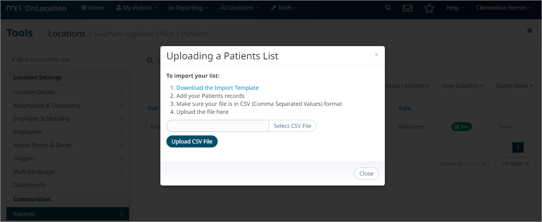Open the My Visitors menu
542x222 pixels.
click(136, 8)
